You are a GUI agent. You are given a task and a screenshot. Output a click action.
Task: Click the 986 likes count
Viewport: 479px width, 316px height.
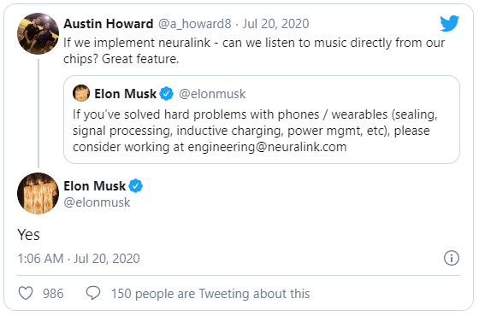point(53,294)
